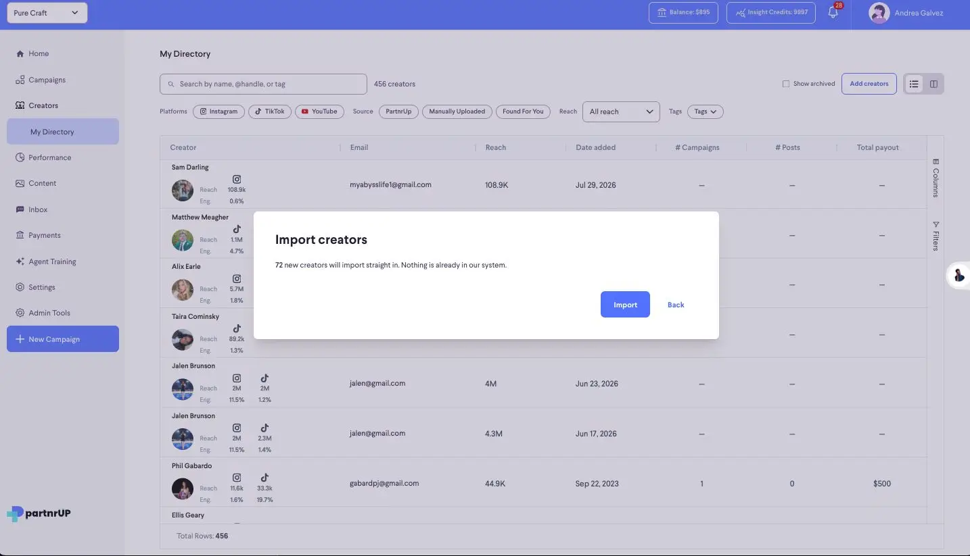Toggle YouTube platform filter
This screenshot has height=556, width=970.
pyautogui.click(x=319, y=111)
